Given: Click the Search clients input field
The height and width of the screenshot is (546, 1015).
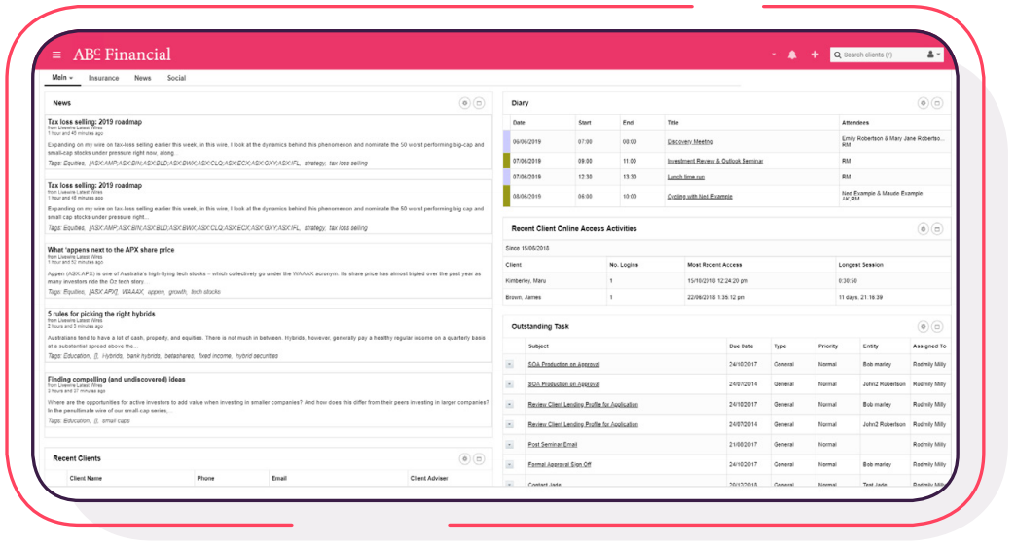Looking at the screenshot, I should point(879,55).
